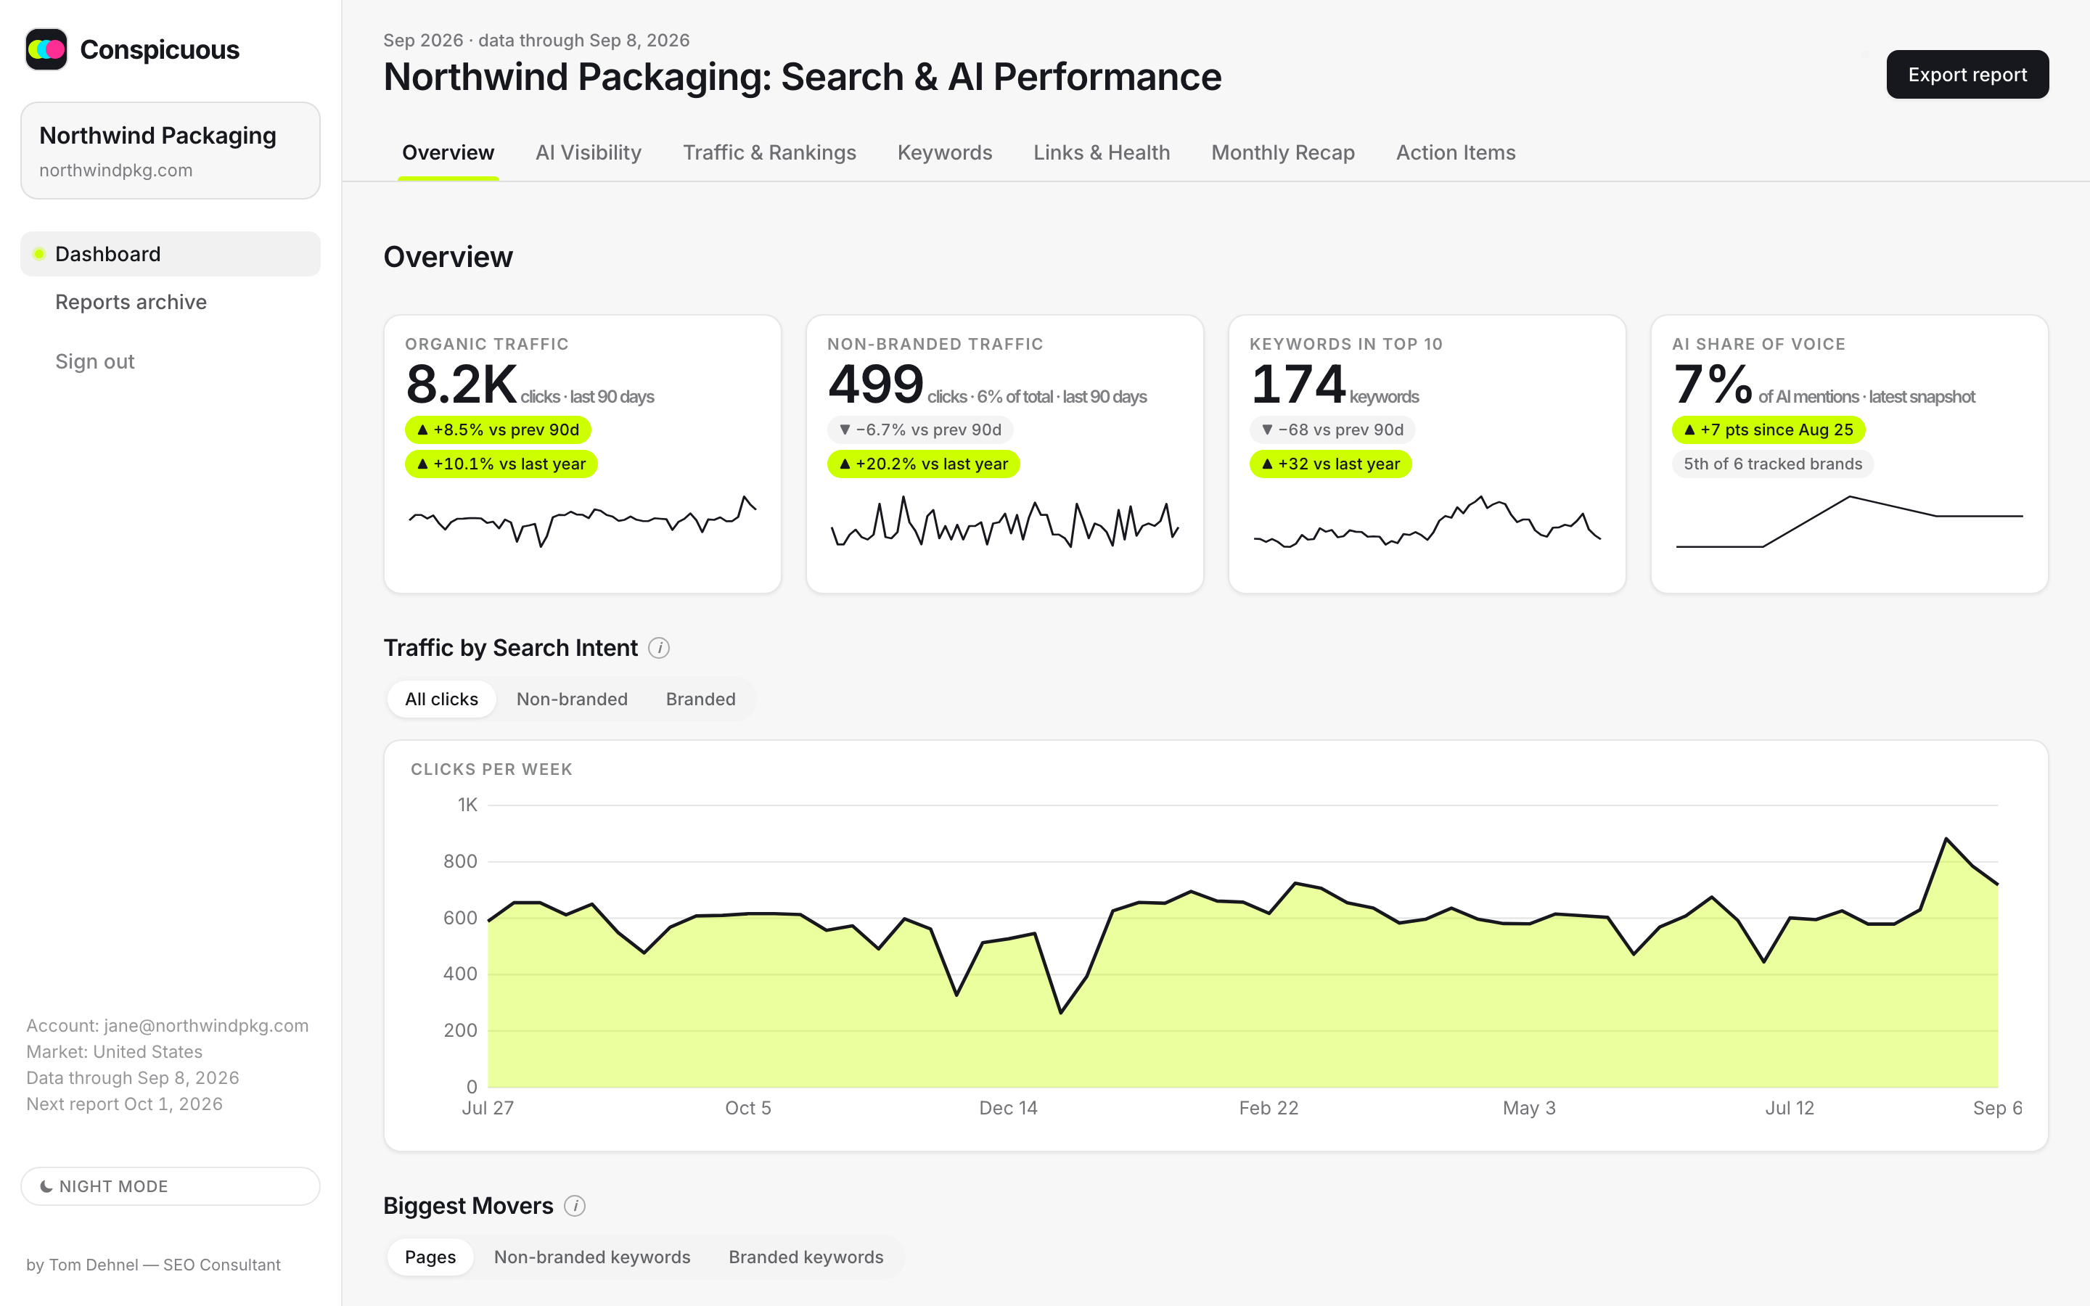This screenshot has height=1306, width=2090.
Task: Click the Dec 14 axis label
Action: coord(1008,1108)
